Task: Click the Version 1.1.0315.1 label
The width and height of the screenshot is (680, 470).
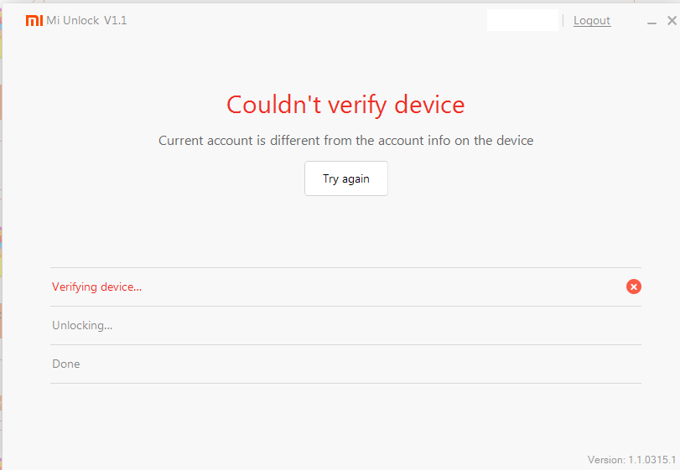Action: (x=631, y=460)
